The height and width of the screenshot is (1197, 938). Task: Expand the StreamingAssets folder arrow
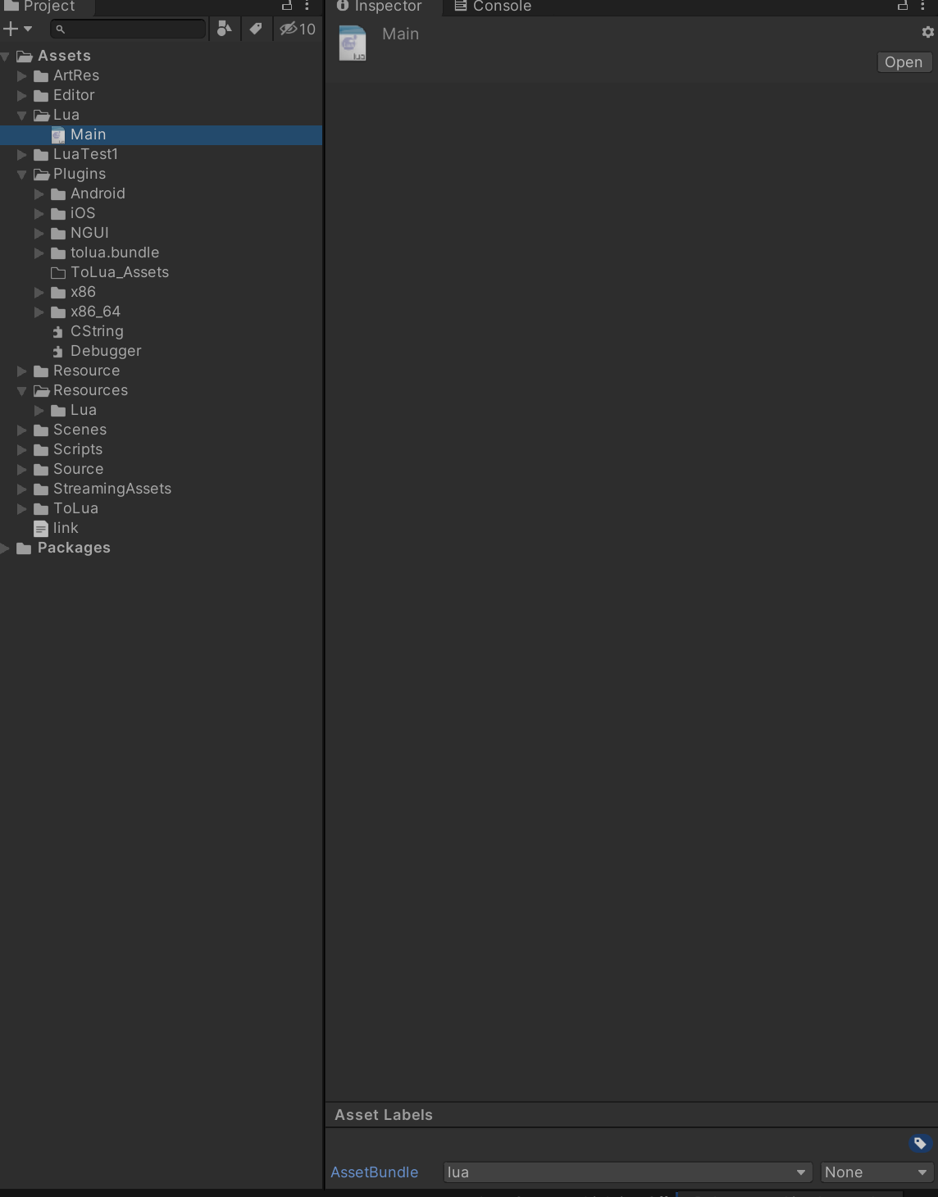22,489
